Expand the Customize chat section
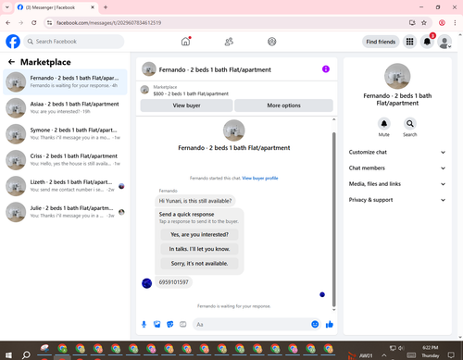 [x=397, y=152]
